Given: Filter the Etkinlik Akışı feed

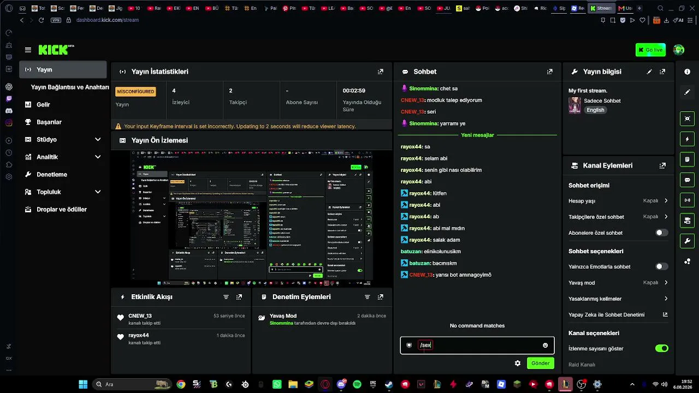Looking at the screenshot, I should [x=226, y=297].
